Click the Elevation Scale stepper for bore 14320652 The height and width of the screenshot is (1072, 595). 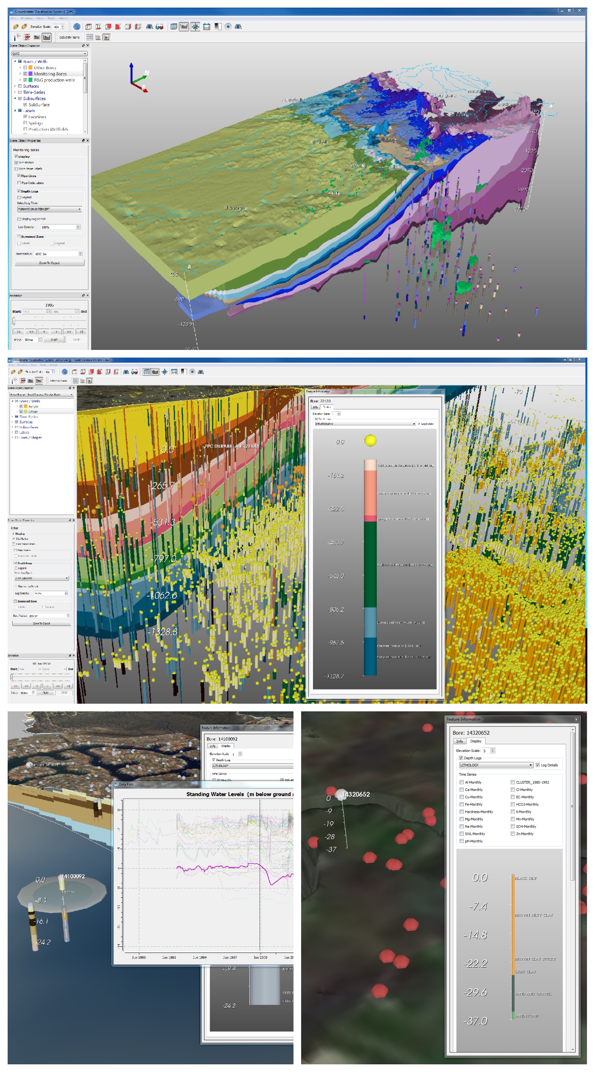493,751
